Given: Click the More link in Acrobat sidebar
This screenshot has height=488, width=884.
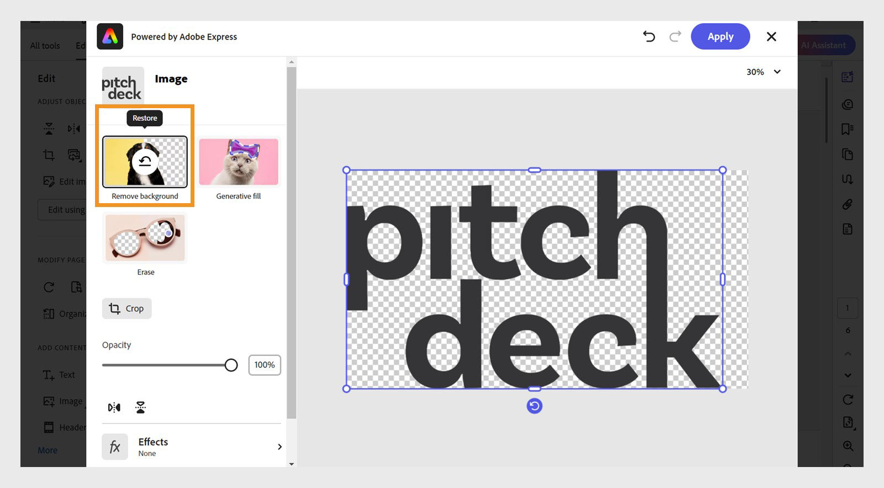Looking at the screenshot, I should (48, 450).
